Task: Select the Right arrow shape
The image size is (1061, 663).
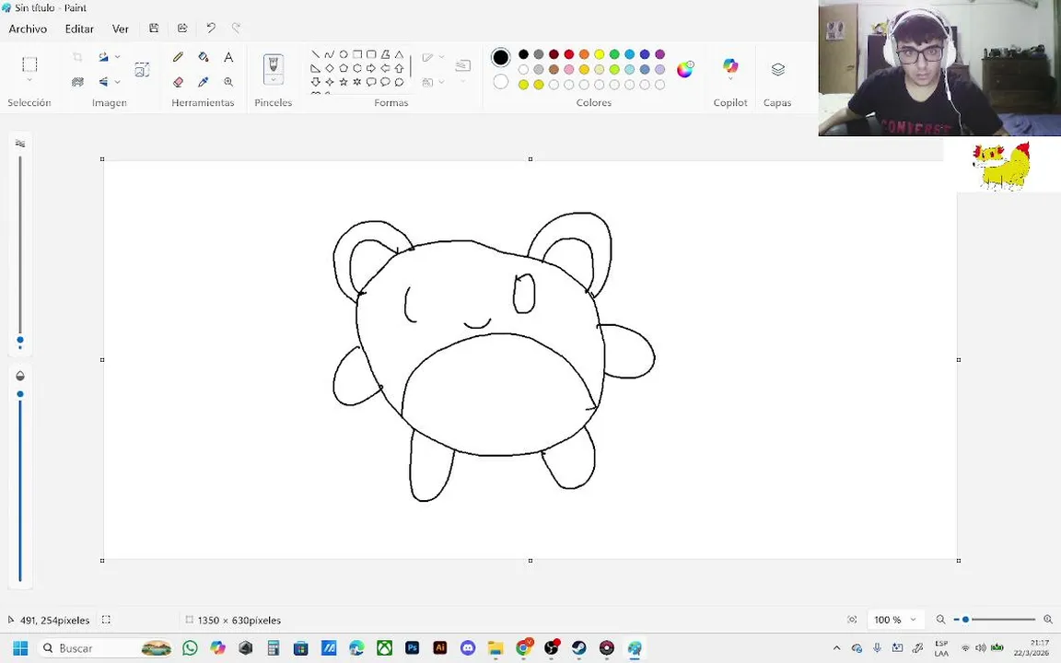Action: pos(371,68)
